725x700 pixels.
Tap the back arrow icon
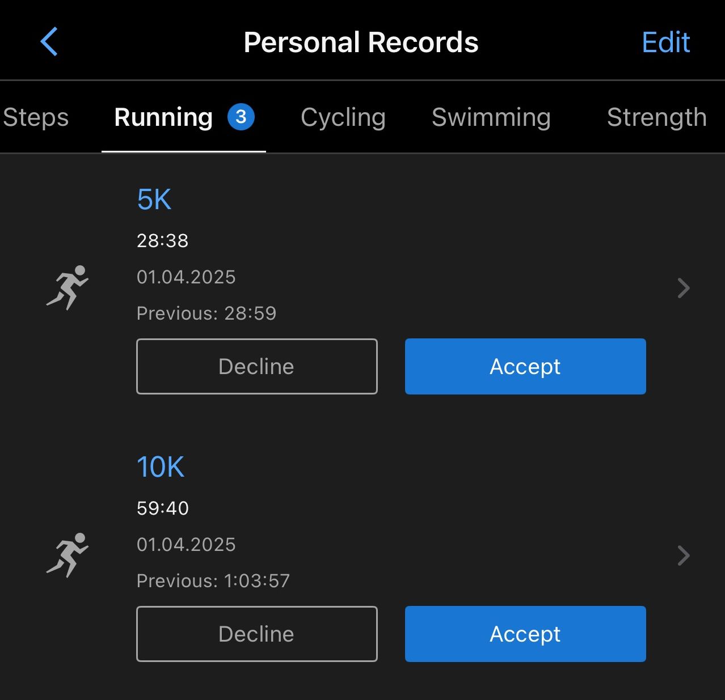point(49,42)
